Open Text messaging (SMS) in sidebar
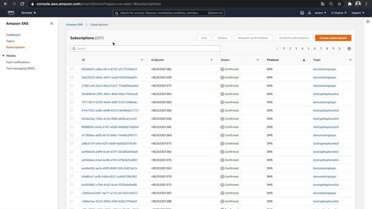The height and width of the screenshot is (209, 372). (x=20, y=69)
